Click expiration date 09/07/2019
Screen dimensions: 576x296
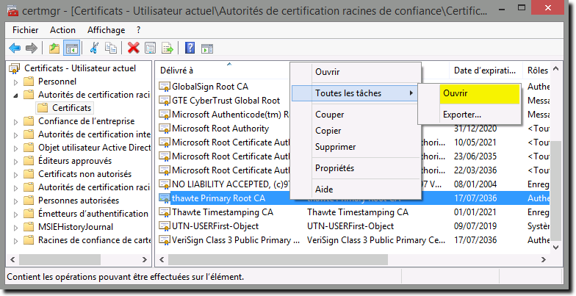475,226
